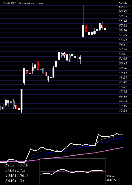
Task: Click the 56.74 price axis label
Action: click(123, 30)
